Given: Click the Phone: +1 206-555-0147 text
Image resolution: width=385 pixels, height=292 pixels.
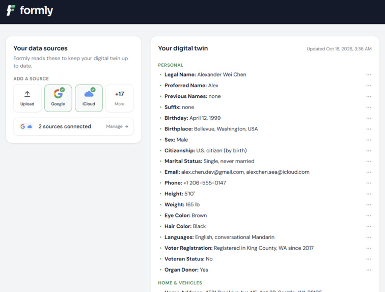Looking at the screenshot, I should [x=195, y=183].
